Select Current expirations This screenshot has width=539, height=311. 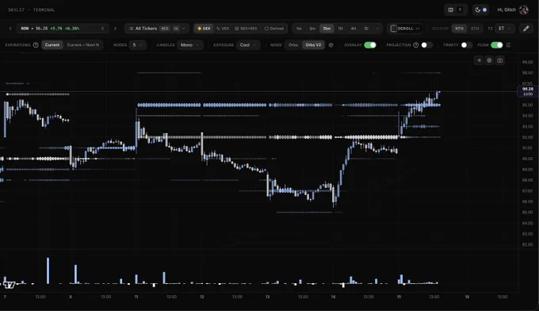[52, 45]
